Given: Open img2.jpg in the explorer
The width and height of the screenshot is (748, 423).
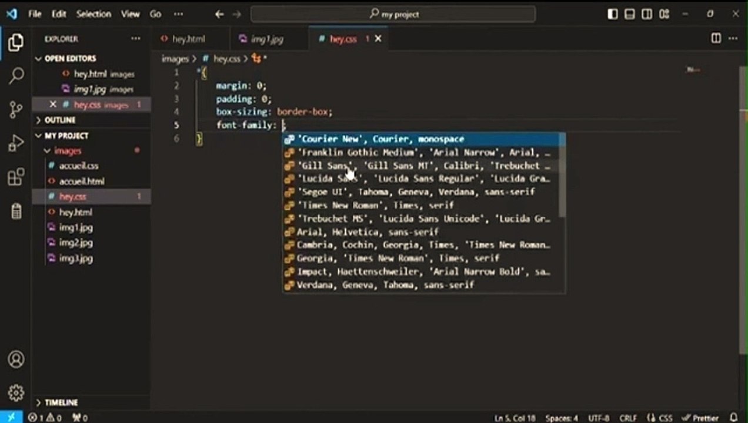Looking at the screenshot, I should click(x=75, y=243).
